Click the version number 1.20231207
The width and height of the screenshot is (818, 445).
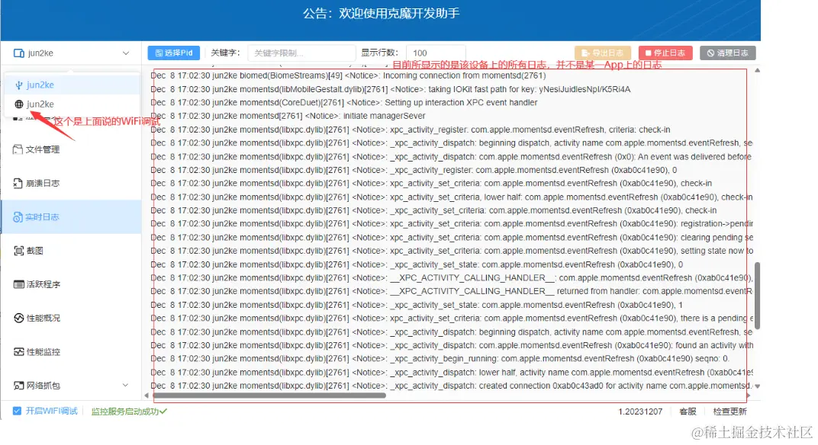coord(640,411)
